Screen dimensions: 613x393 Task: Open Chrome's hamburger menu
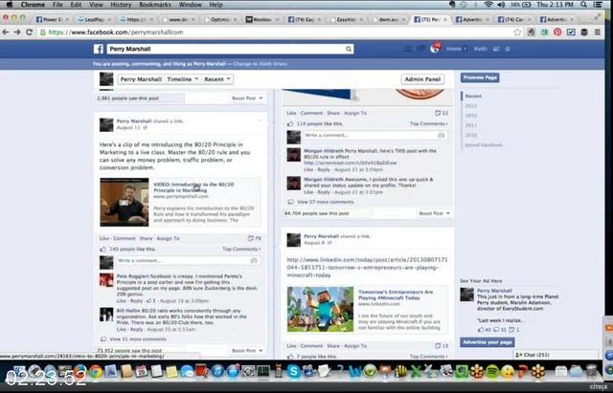point(598,33)
